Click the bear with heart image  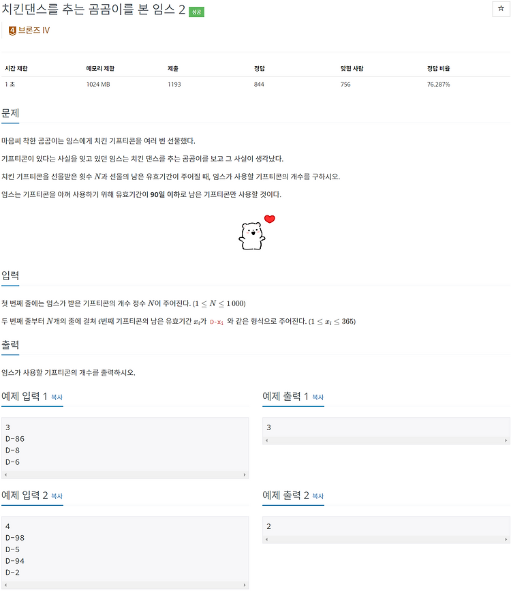tap(256, 232)
